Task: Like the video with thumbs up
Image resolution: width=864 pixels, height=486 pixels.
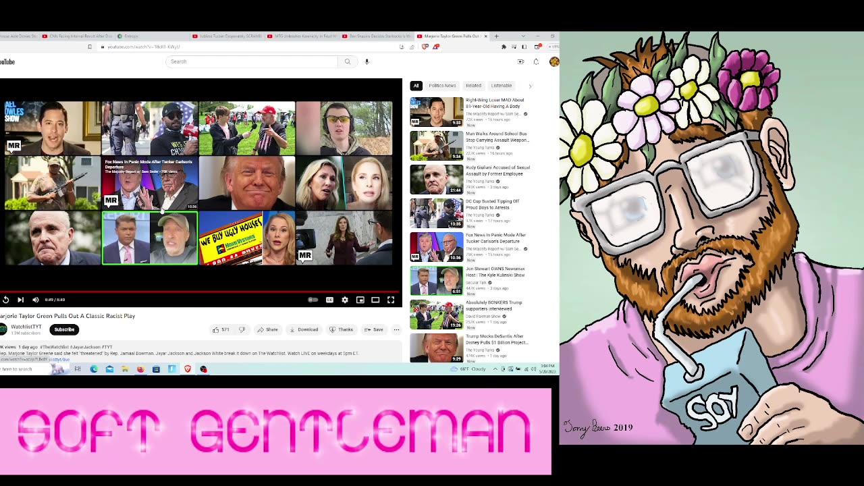Action: [221, 329]
